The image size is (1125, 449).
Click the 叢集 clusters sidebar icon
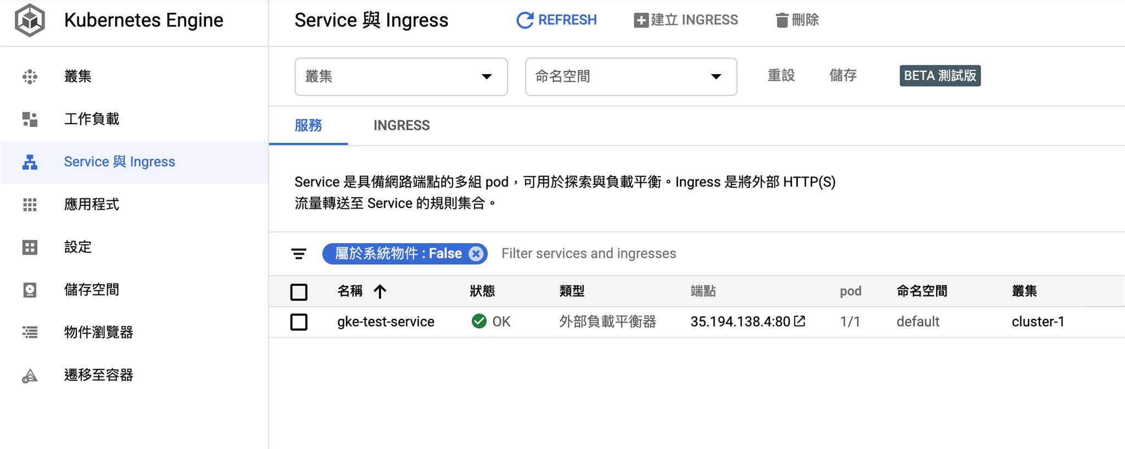30,77
